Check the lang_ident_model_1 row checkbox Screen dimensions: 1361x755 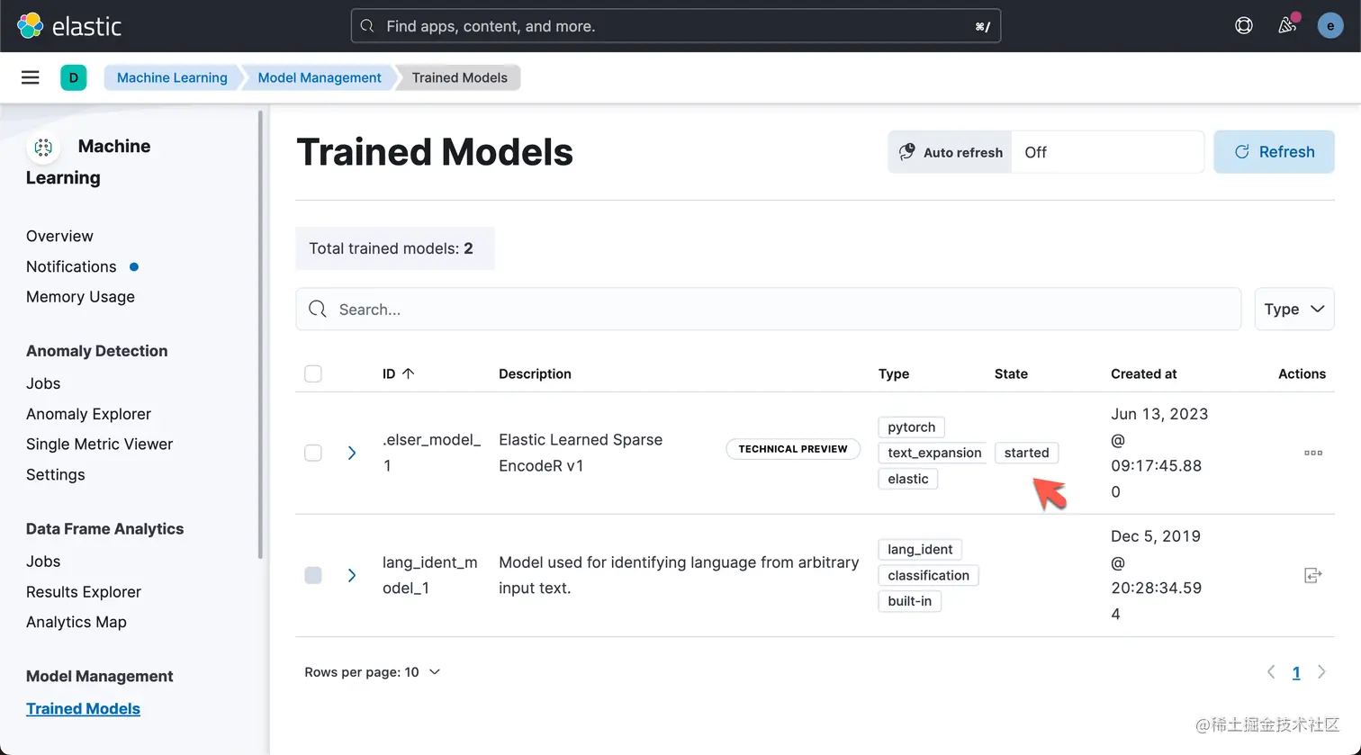tap(313, 575)
